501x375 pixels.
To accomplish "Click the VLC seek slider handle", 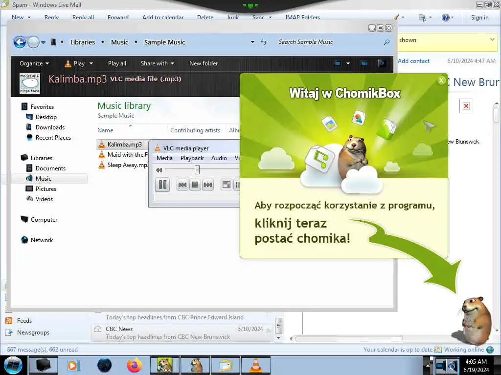I will point(197,169).
